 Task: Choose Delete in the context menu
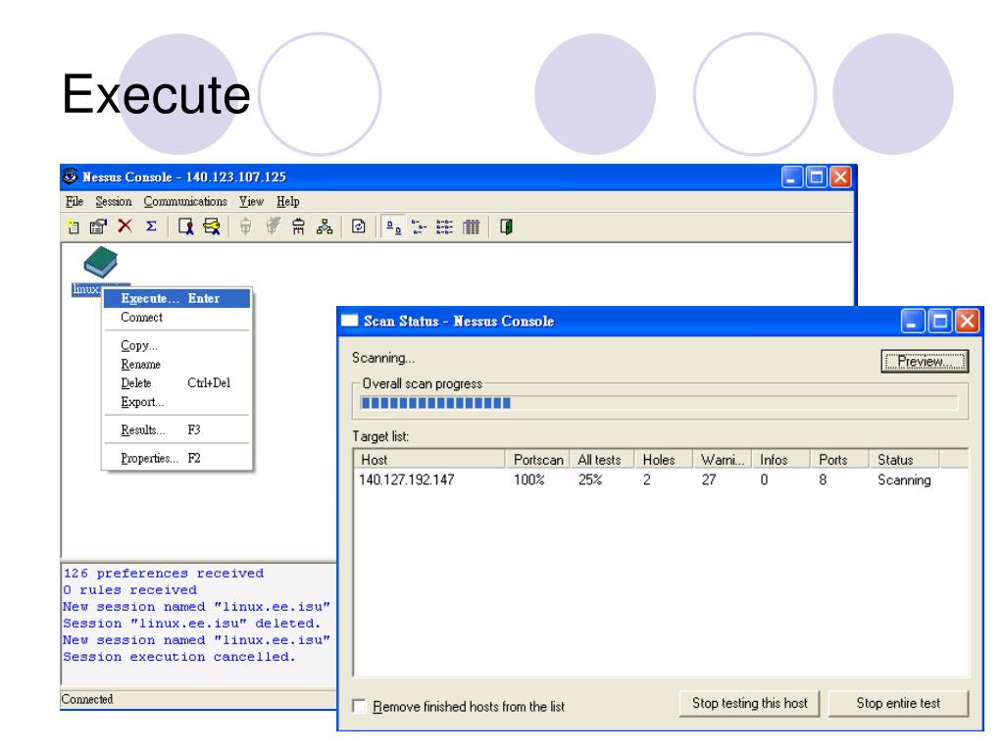tap(176, 383)
